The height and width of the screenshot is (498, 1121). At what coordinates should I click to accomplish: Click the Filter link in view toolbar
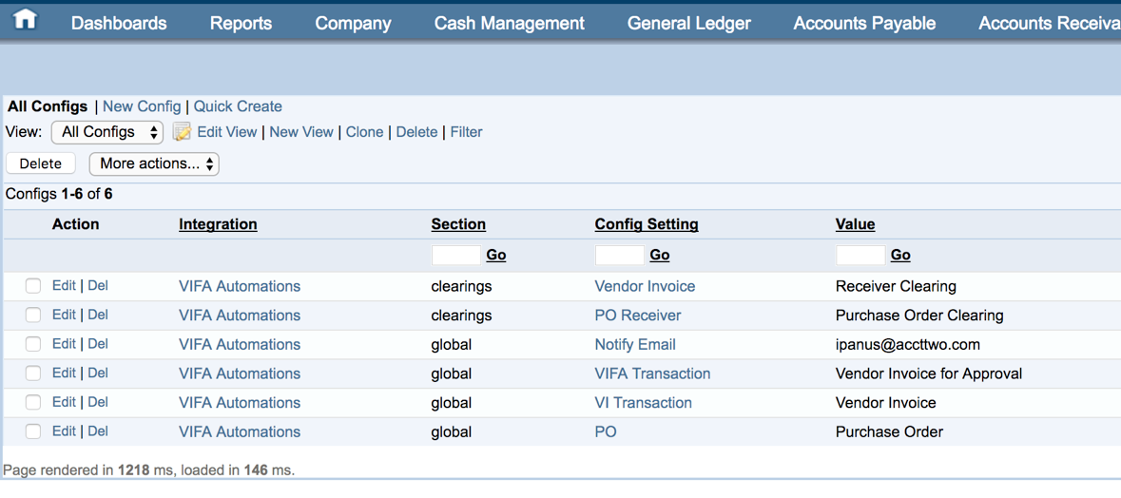pos(466,132)
